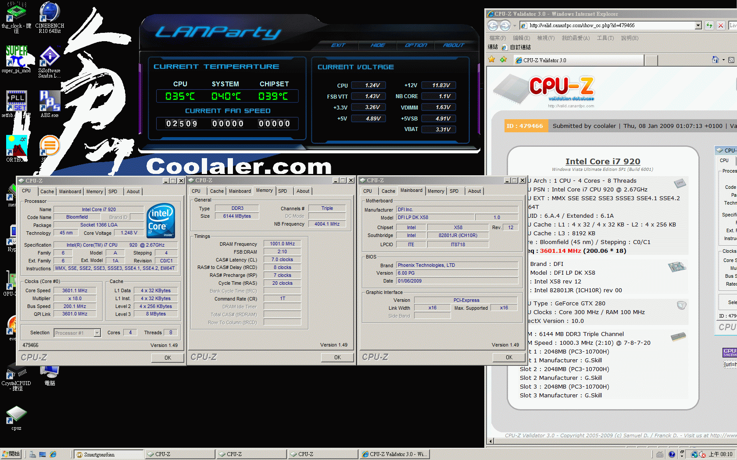Click the add to favorites icon
737x460 pixels.
click(503, 60)
